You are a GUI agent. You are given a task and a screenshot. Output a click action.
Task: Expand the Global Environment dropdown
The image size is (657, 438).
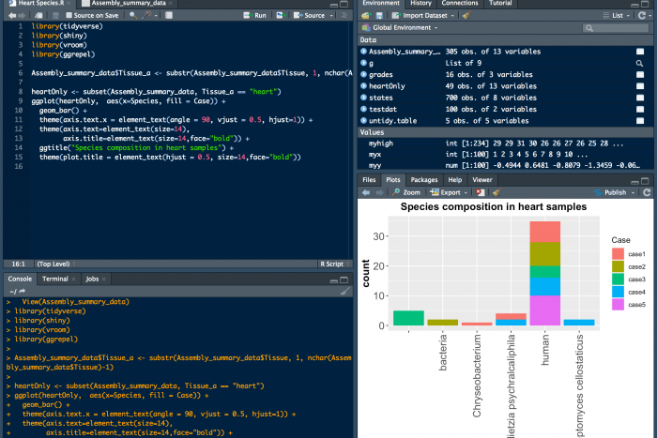tap(405, 29)
